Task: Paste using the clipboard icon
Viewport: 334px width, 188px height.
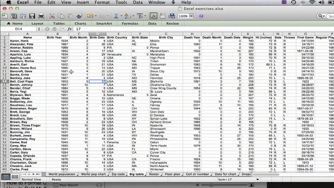Action: coord(70,16)
